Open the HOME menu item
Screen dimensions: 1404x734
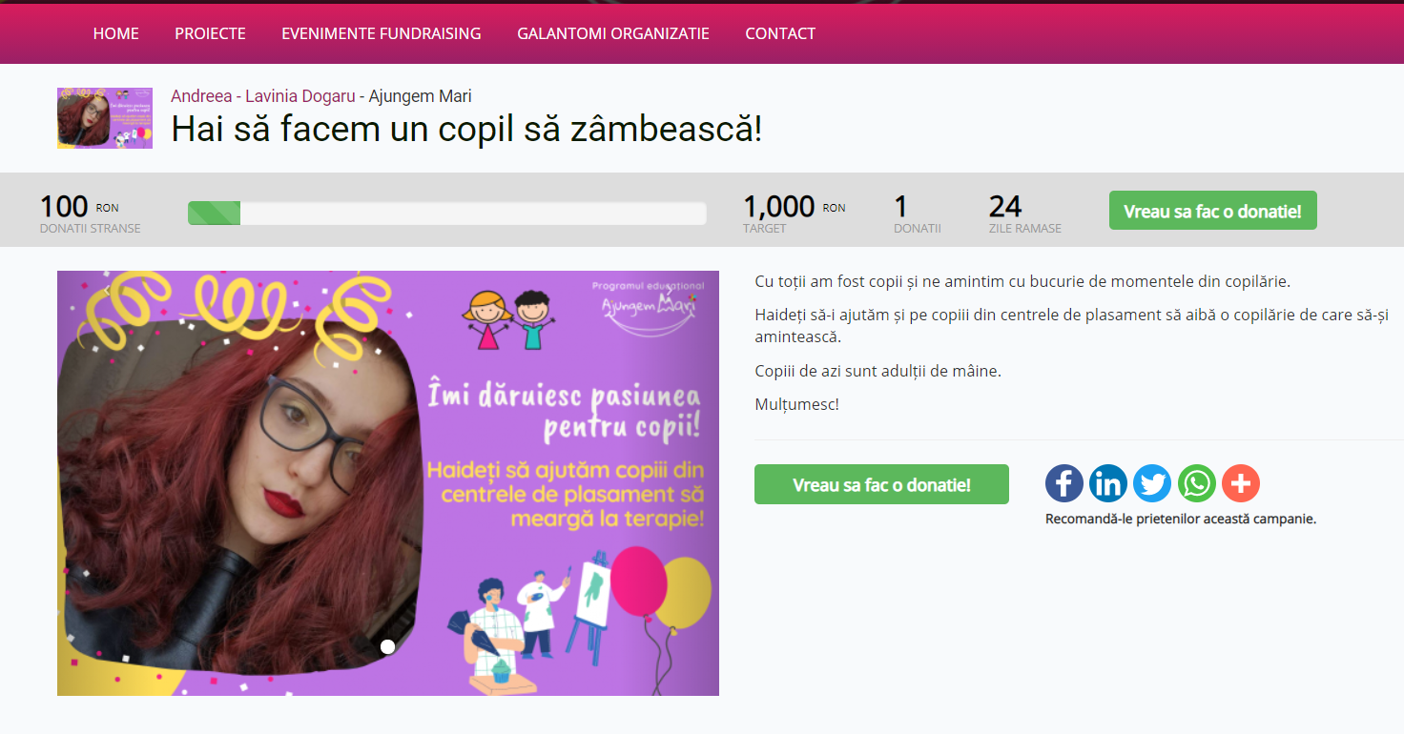(116, 33)
